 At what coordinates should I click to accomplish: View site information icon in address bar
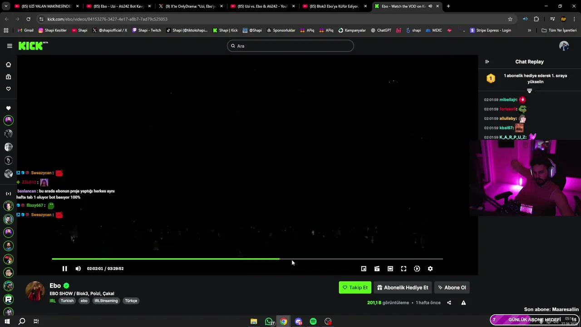pyautogui.click(x=41, y=19)
